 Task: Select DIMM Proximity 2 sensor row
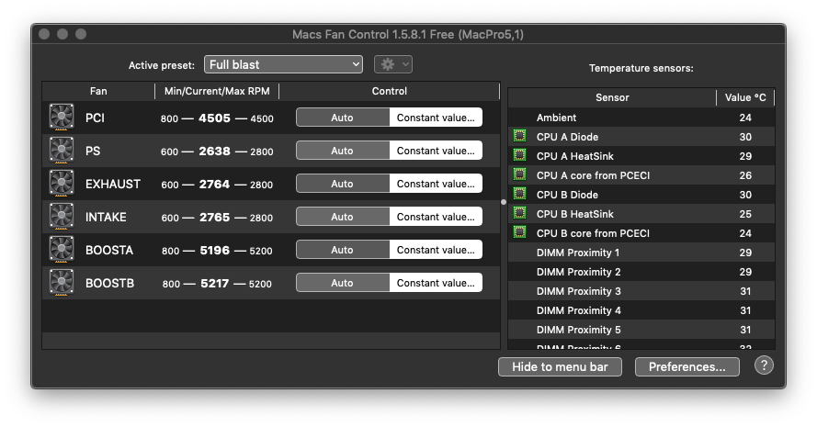click(x=641, y=272)
